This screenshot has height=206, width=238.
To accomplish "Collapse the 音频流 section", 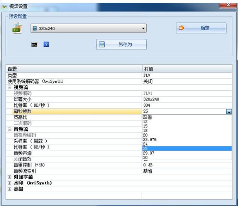I will point(9,129).
